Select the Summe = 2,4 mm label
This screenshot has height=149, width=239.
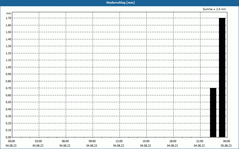pos(214,9)
